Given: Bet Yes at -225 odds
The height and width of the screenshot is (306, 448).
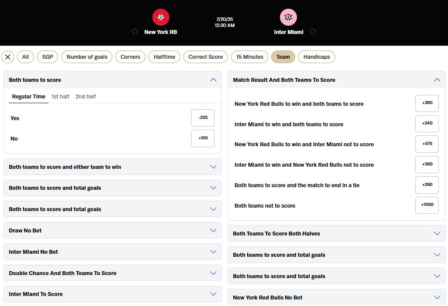Looking at the screenshot, I should click(203, 118).
